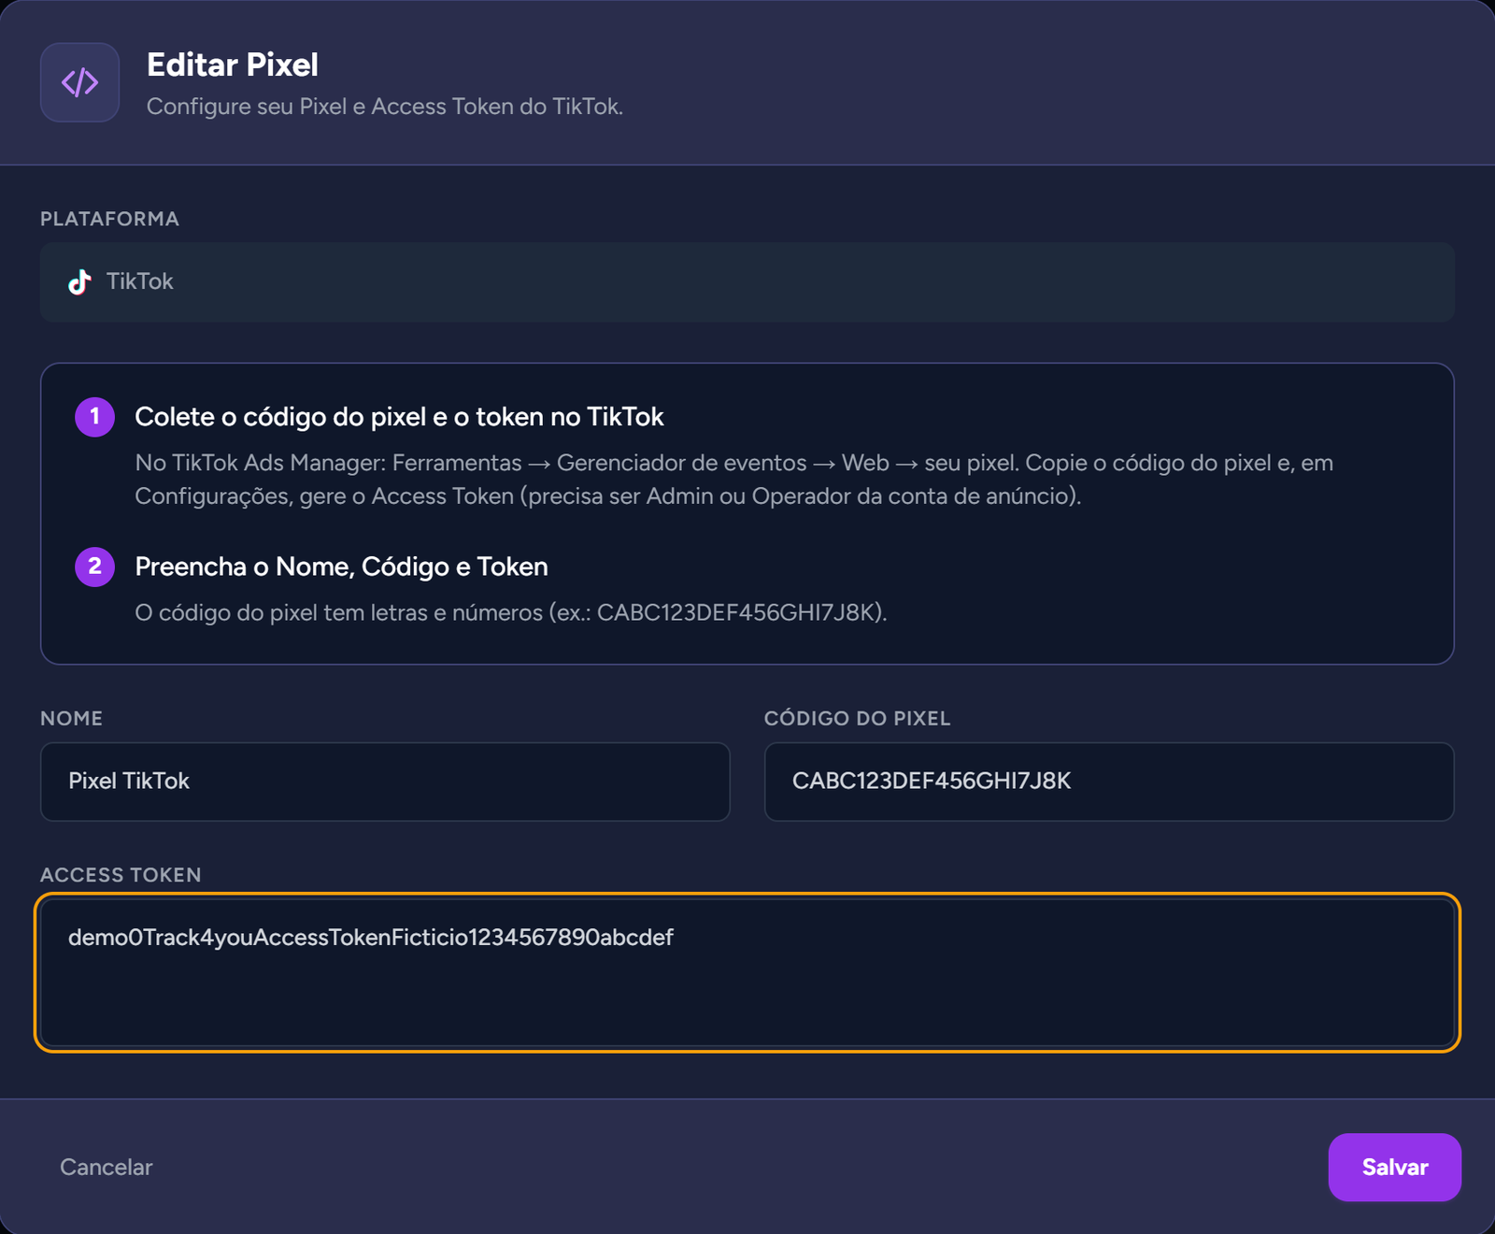This screenshot has height=1234, width=1495.
Task: Click the step 1 instructions paragraph
Action: pyautogui.click(x=733, y=480)
